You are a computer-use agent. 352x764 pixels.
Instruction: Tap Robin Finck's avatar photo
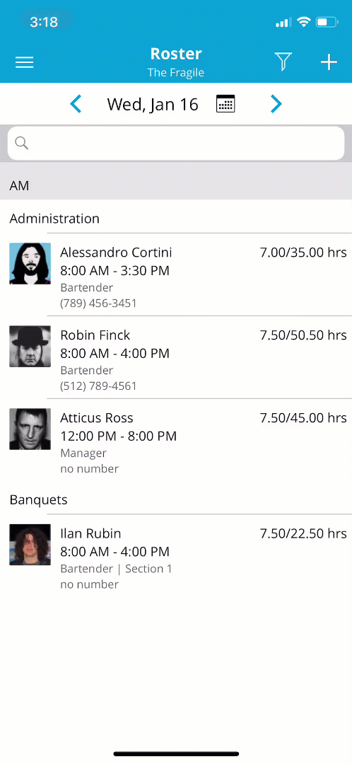tap(30, 347)
